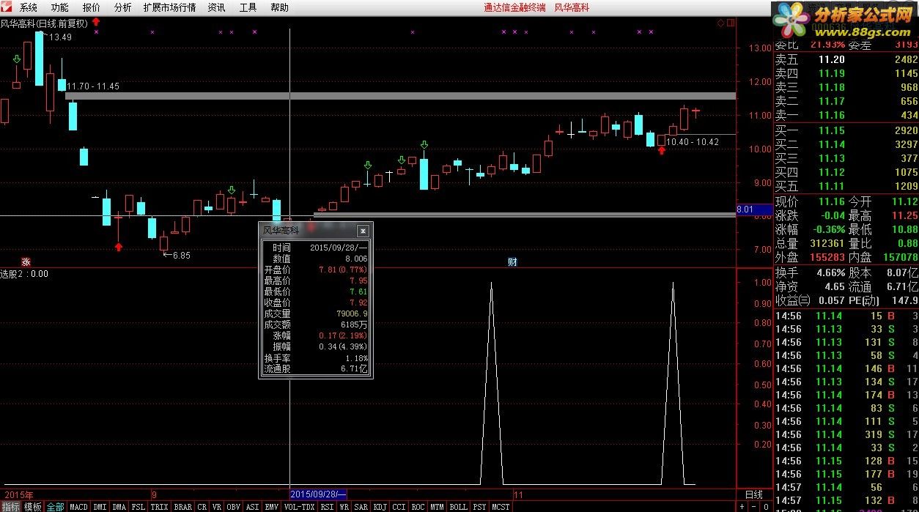919x512 pixels.
Task: Select the PSY indicator tab
Action: coord(480,506)
